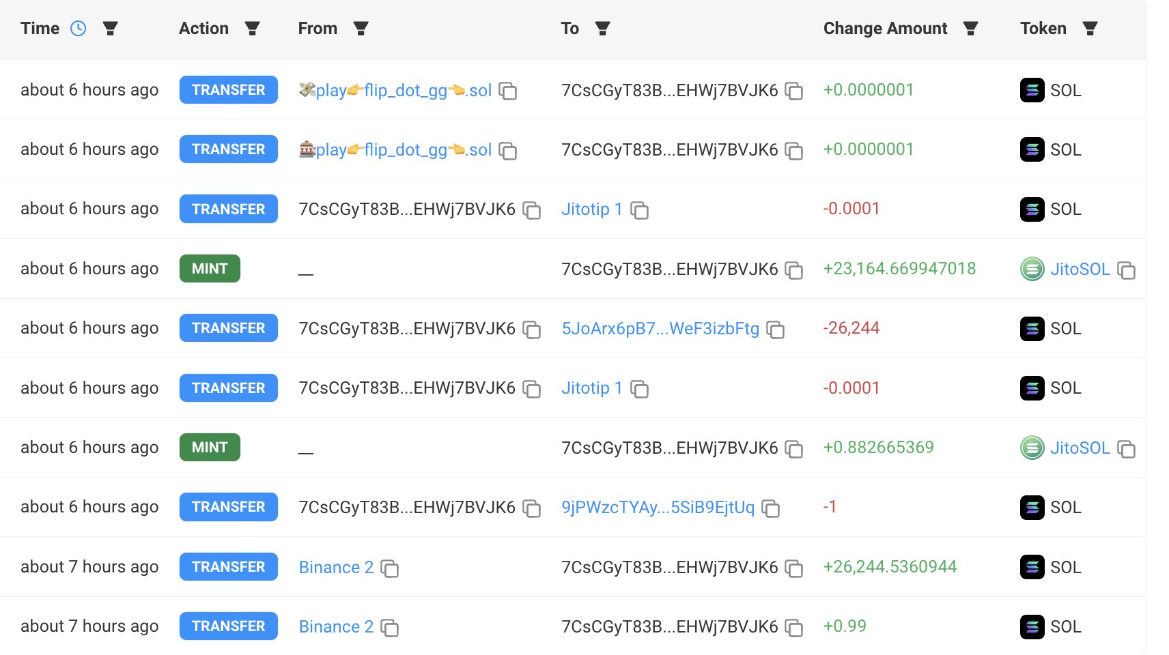The height and width of the screenshot is (655, 1169).
Task: Select the +0.882665369 amount
Action: coord(878,447)
